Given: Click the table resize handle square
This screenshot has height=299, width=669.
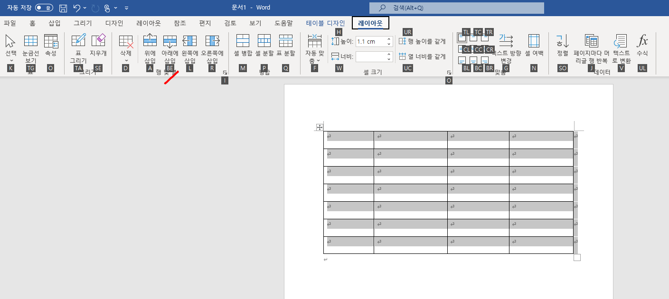Looking at the screenshot, I should (x=577, y=257).
